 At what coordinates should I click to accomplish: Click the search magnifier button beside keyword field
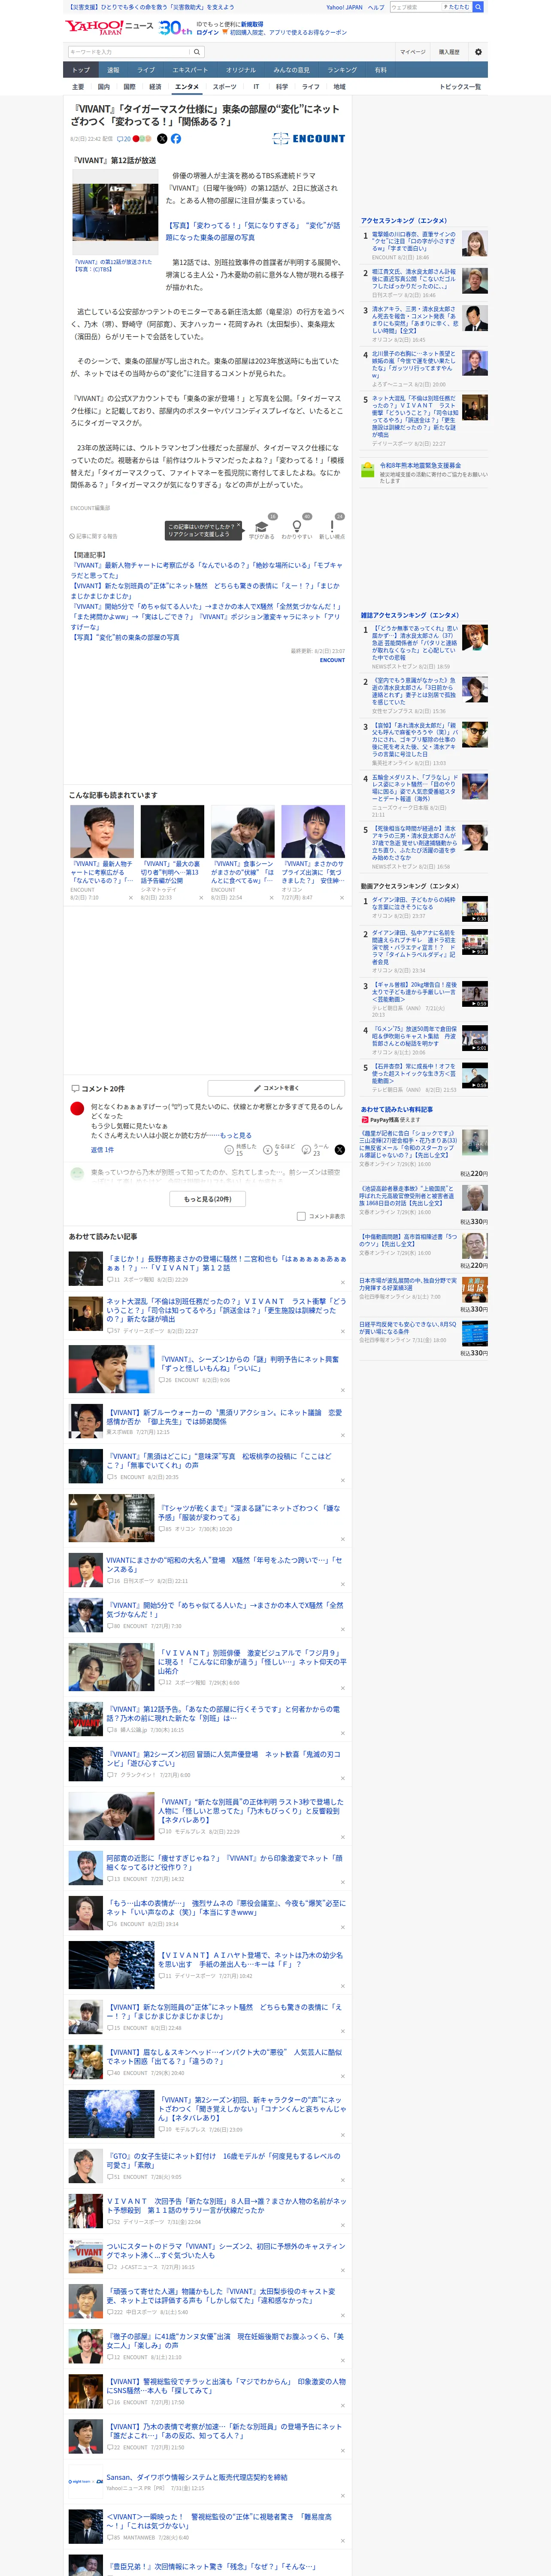point(197,52)
